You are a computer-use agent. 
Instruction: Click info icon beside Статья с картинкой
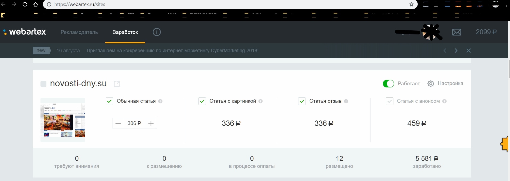tap(260, 101)
